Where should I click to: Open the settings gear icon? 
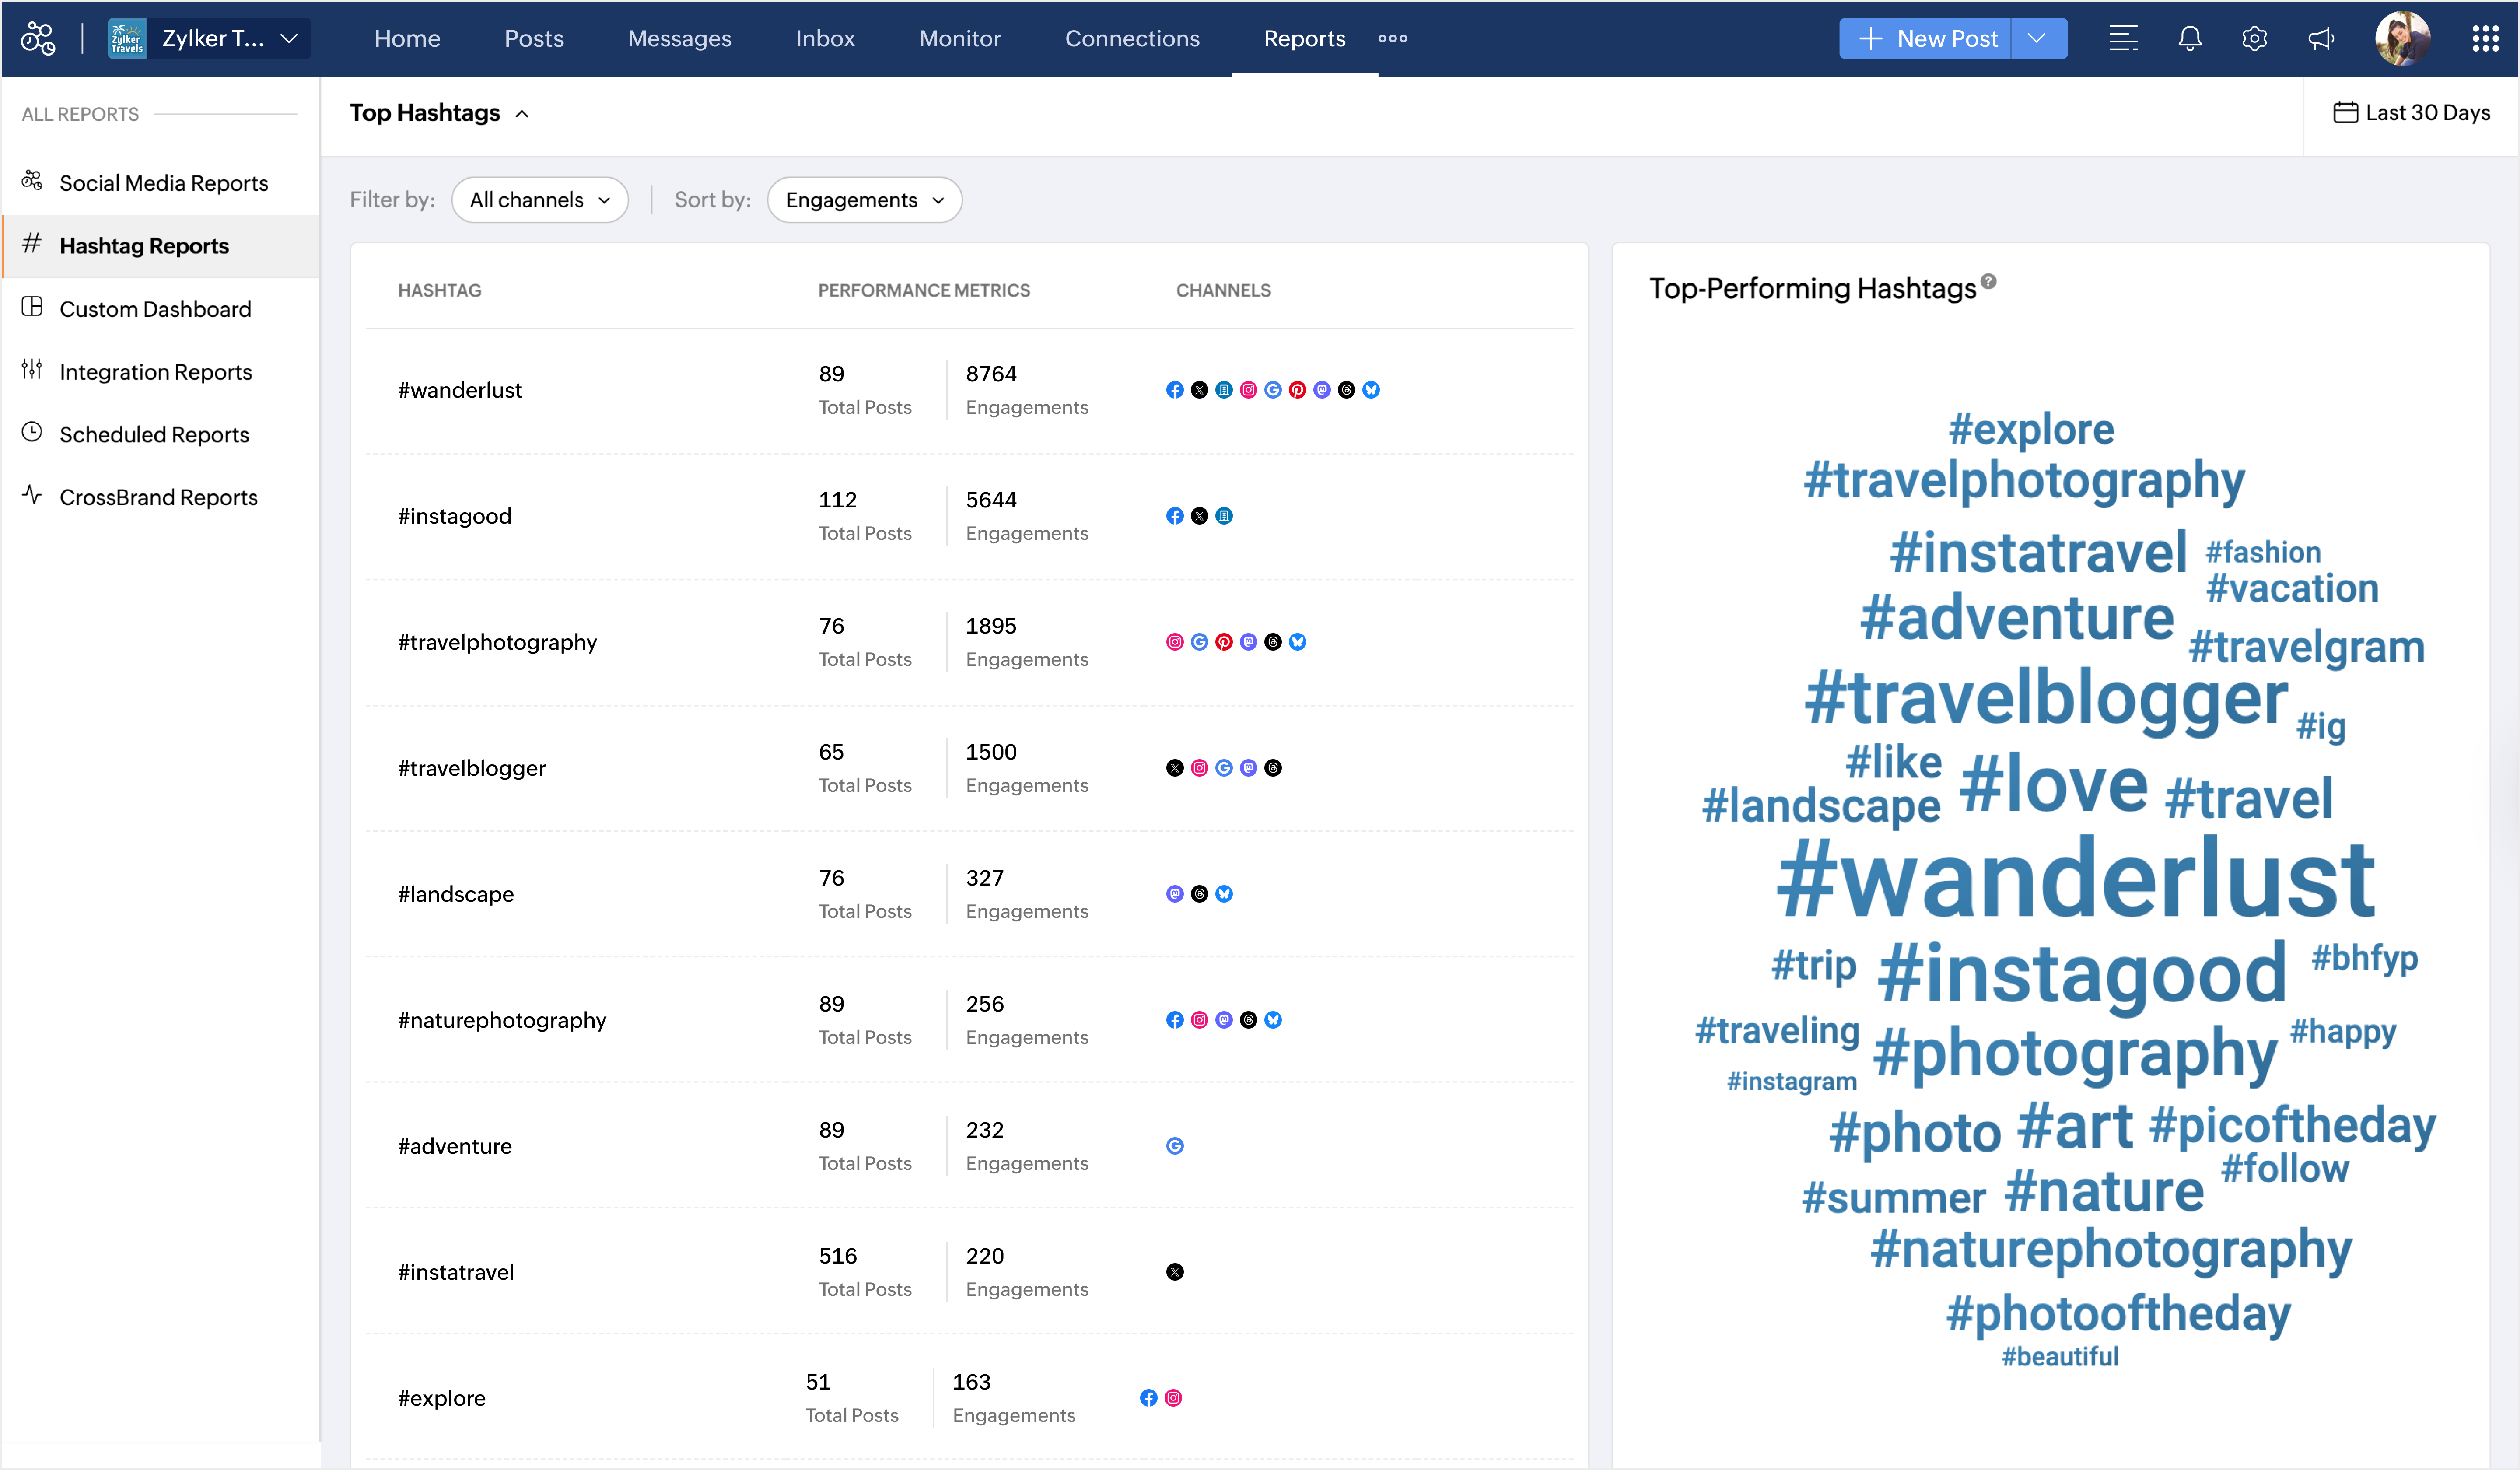2254,39
